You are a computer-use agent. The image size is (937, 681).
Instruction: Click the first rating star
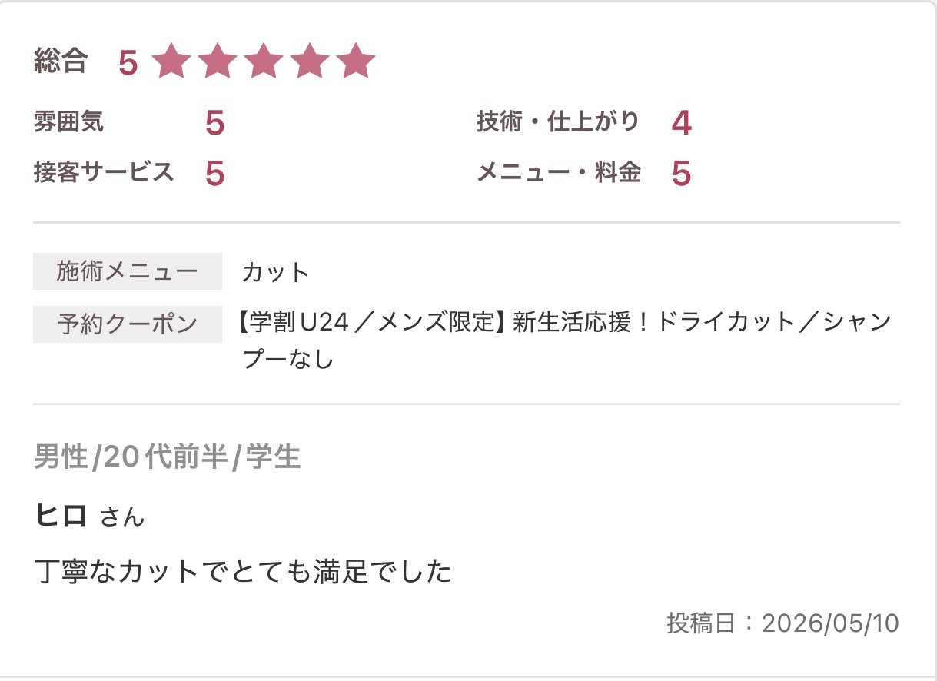(x=171, y=61)
